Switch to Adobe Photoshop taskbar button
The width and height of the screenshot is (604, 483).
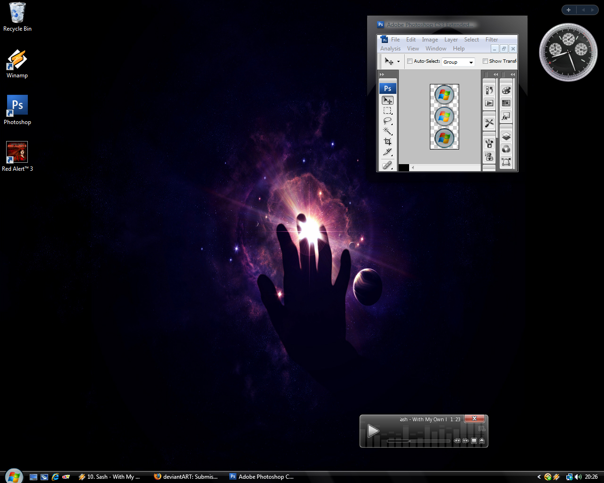point(261,477)
